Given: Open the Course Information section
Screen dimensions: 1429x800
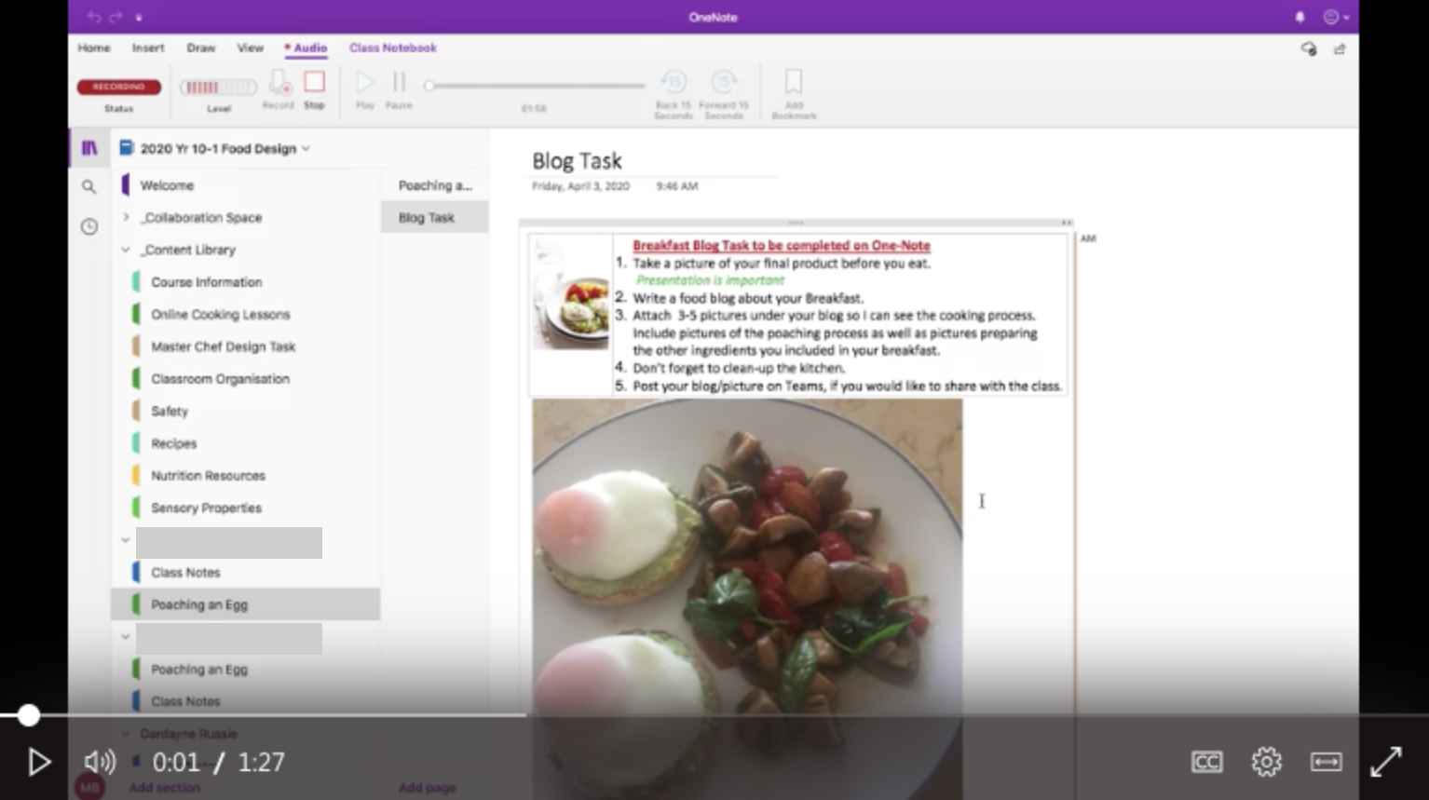Looking at the screenshot, I should 207,282.
